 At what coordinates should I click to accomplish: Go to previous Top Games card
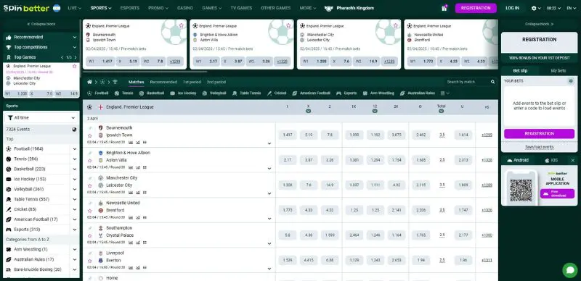(62, 57)
